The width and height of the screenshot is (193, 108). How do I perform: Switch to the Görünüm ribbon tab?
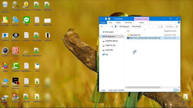coord(128,22)
